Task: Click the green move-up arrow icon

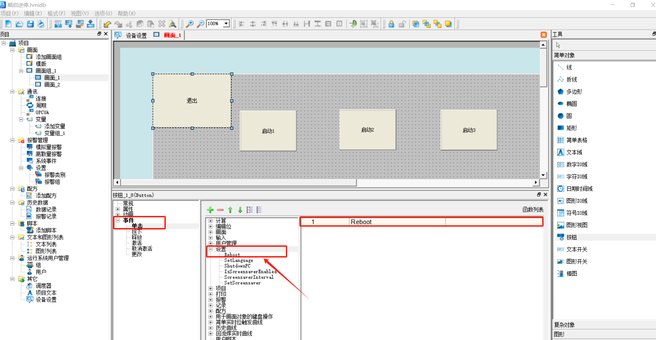Action: [x=230, y=210]
